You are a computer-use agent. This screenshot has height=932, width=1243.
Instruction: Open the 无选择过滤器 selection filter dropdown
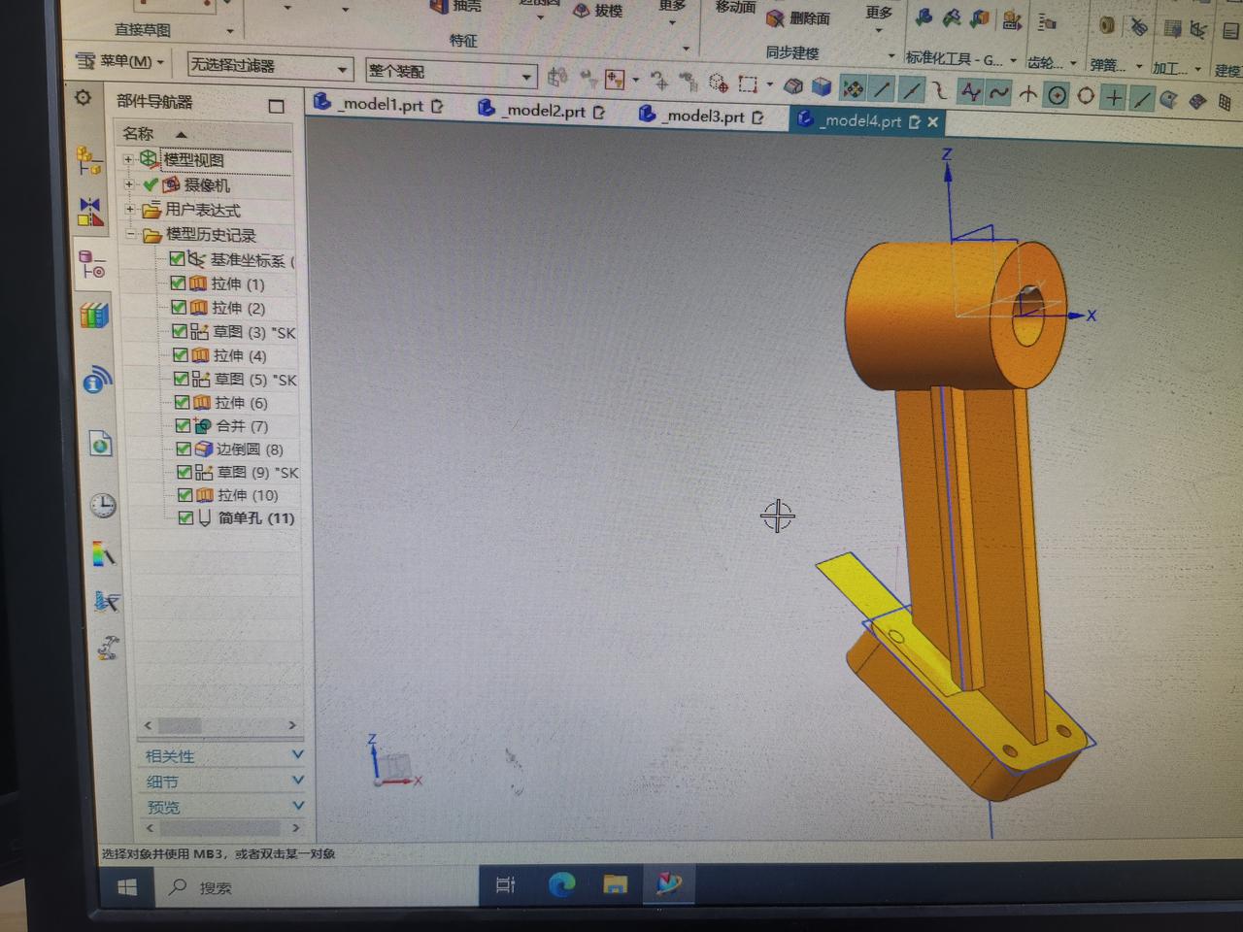pyautogui.click(x=269, y=67)
